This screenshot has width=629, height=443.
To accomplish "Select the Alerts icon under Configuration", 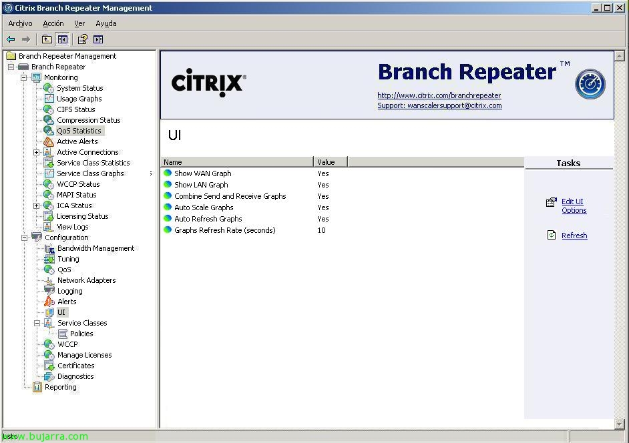I will point(49,302).
